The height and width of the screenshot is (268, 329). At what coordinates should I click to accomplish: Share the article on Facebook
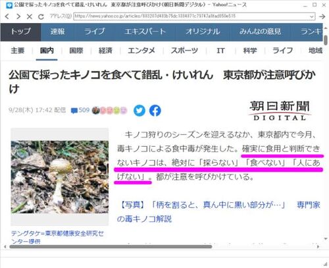pos(155,111)
